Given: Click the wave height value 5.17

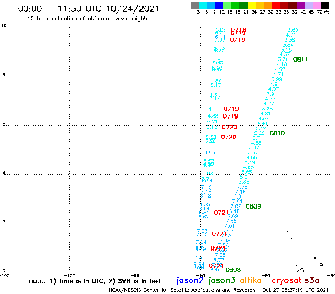Looking at the screenshot, I should pyautogui.click(x=216, y=85).
